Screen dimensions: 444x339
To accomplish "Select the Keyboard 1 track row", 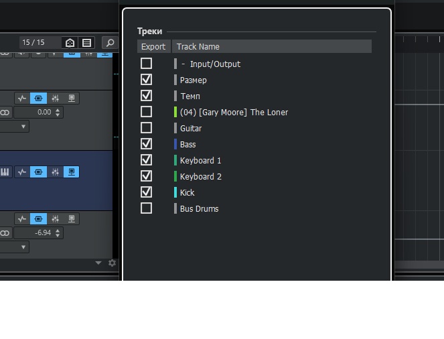I will 200,161.
